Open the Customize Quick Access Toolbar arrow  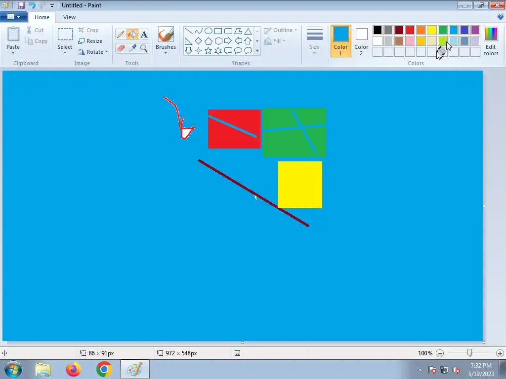click(x=52, y=5)
